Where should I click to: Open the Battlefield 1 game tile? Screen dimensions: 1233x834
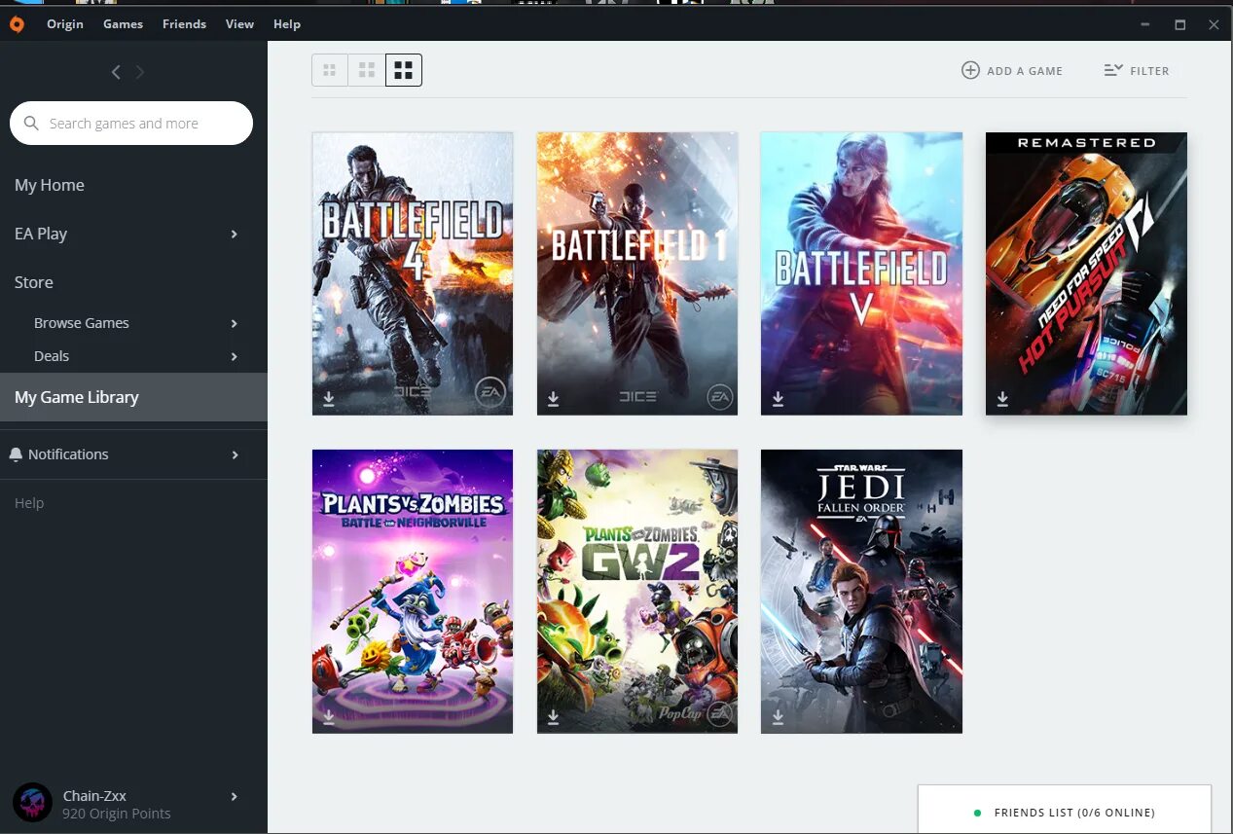tap(637, 273)
